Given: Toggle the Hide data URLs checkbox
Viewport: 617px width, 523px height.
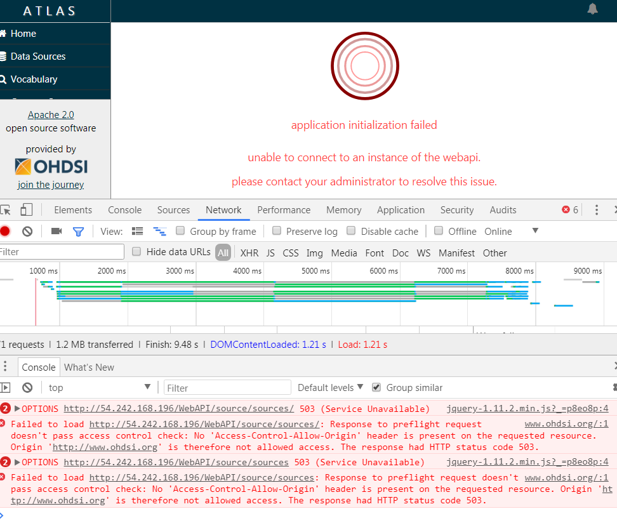Looking at the screenshot, I should [x=136, y=252].
